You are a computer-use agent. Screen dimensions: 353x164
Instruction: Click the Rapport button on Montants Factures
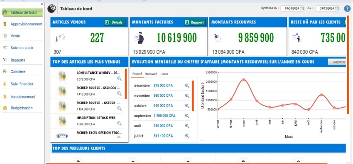click(195, 22)
